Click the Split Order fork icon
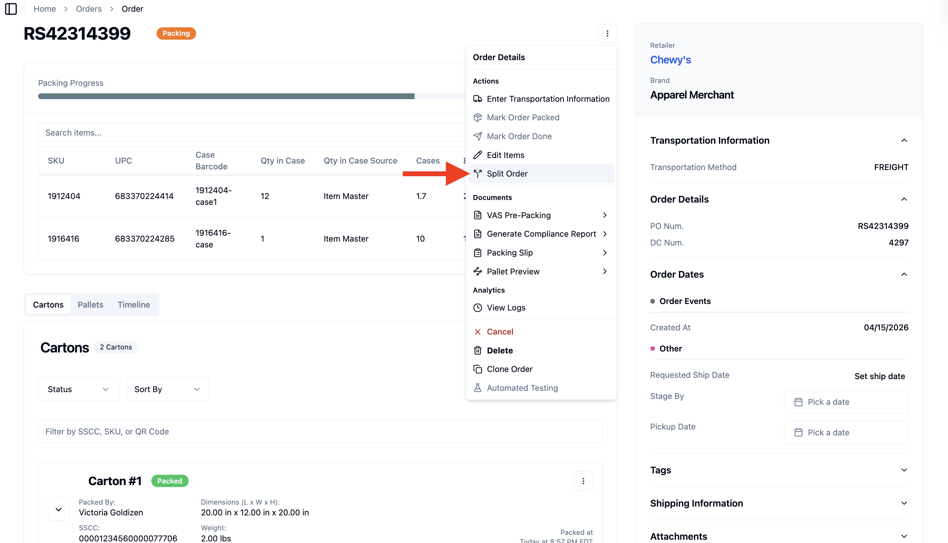948x543 pixels. [x=477, y=173]
